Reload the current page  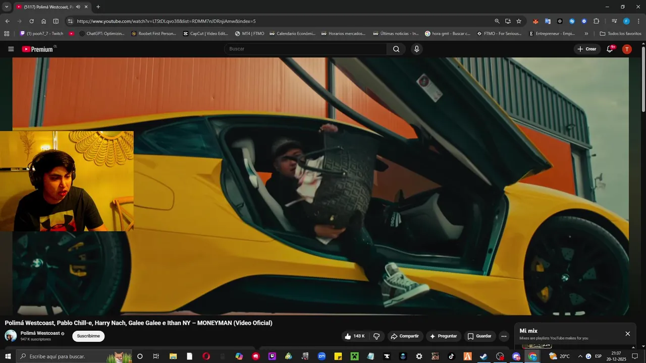pyautogui.click(x=31, y=21)
